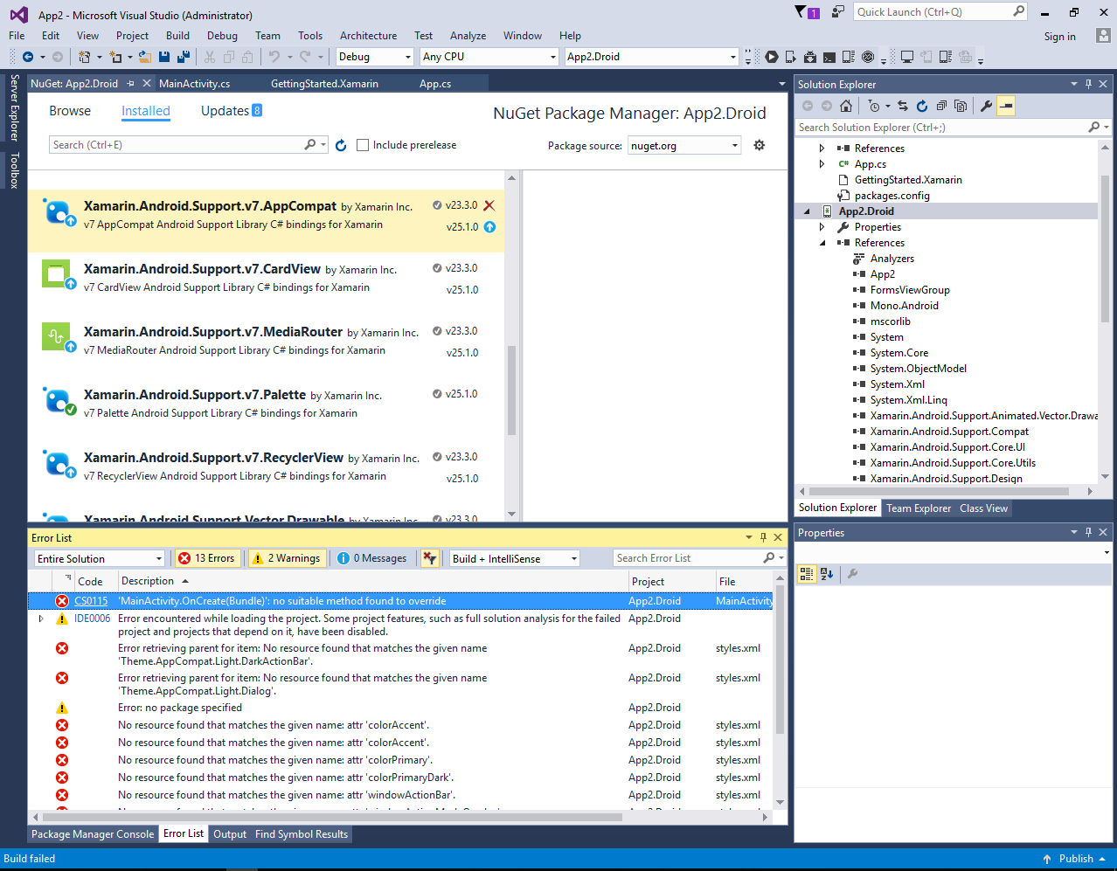This screenshot has height=871, width=1117.
Task: Open the Analyze menu
Action: click(468, 36)
